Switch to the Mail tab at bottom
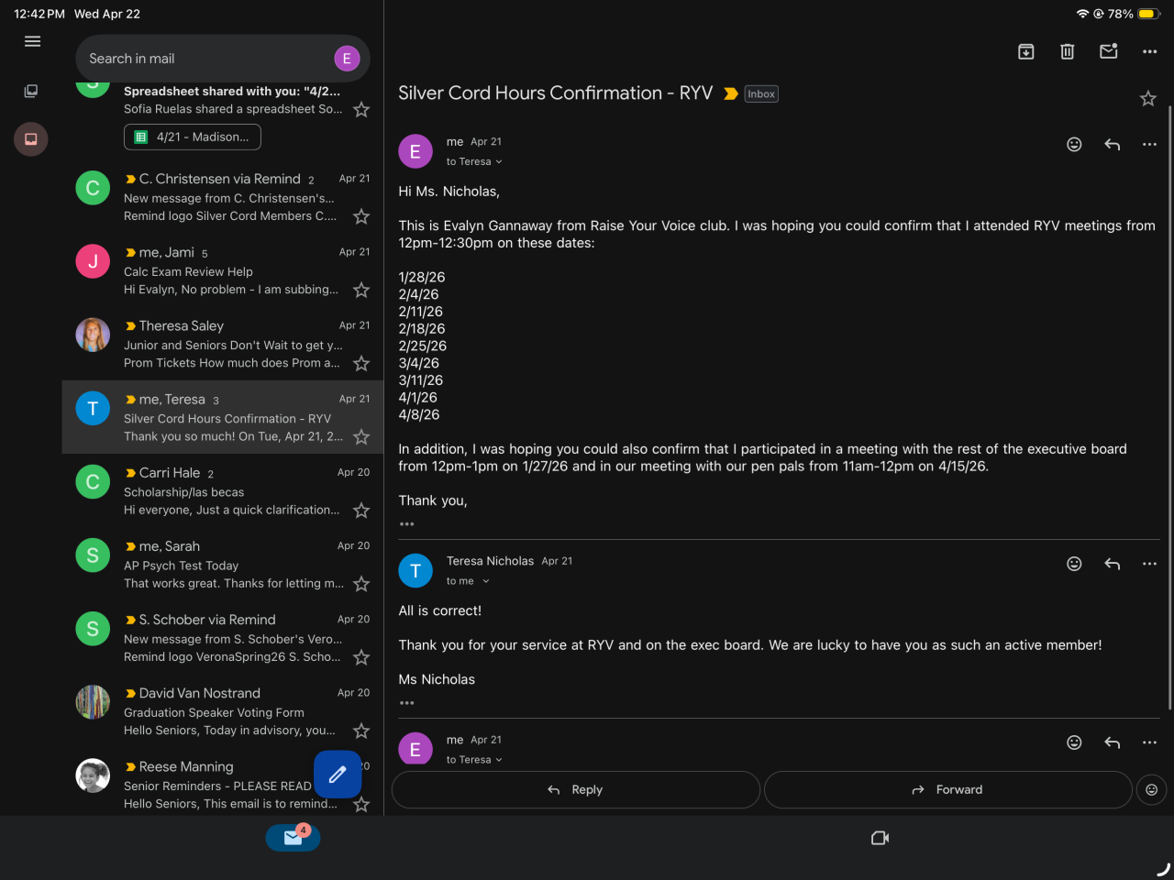Screen dimensions: 1174x880 point(293,838)
